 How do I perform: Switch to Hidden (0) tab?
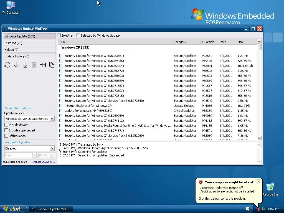(x=29, y=50)
